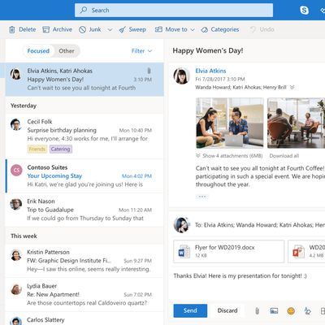This screenshot has width=325, height=325.
Task: Insert picture inline using image icon
Action: point(274,311)
